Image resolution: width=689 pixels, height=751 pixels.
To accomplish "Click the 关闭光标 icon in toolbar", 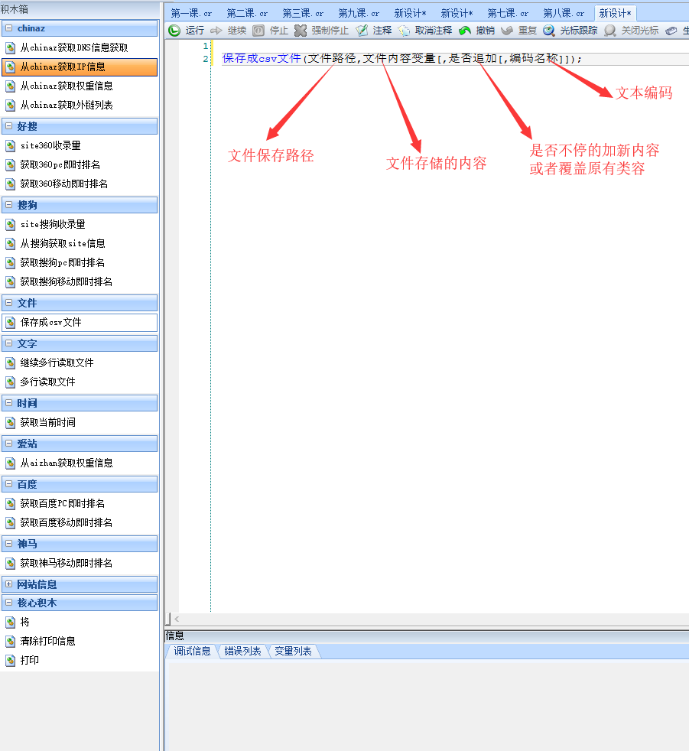I will (x=609, y=31).
